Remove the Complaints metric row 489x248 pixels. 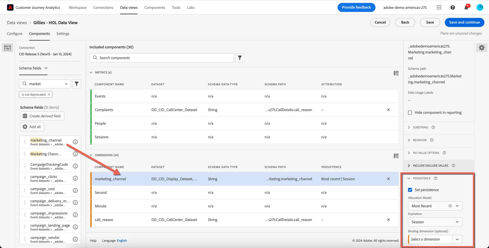pos(388,110)
